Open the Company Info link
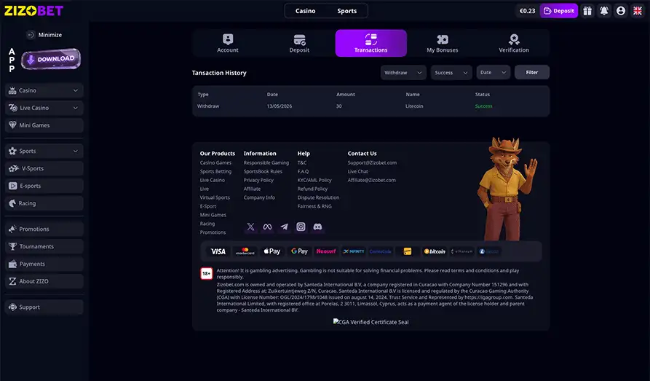The height and width of the screenshot is (381, 650). (x=259, y=197)
